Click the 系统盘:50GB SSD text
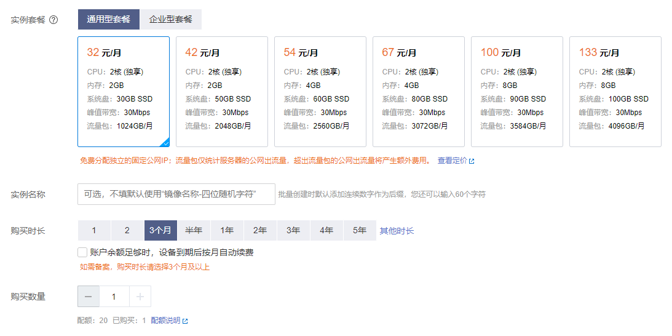The width and height of the screenshot is (672, 336). [218, 99]
